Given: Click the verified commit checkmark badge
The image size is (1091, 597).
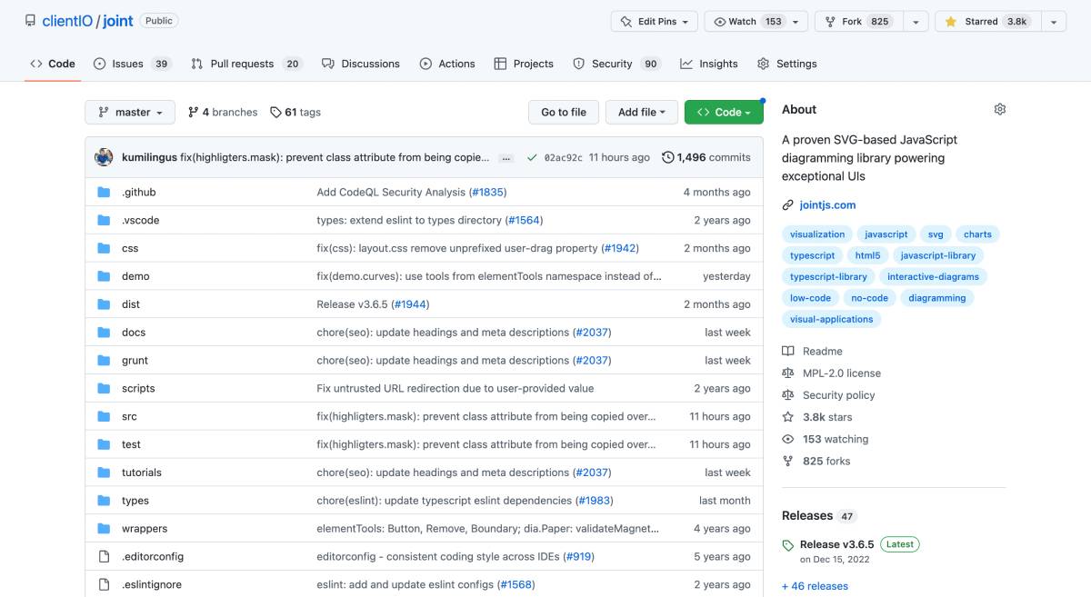Looking at the screenshot, I should (x=533, y=156).
